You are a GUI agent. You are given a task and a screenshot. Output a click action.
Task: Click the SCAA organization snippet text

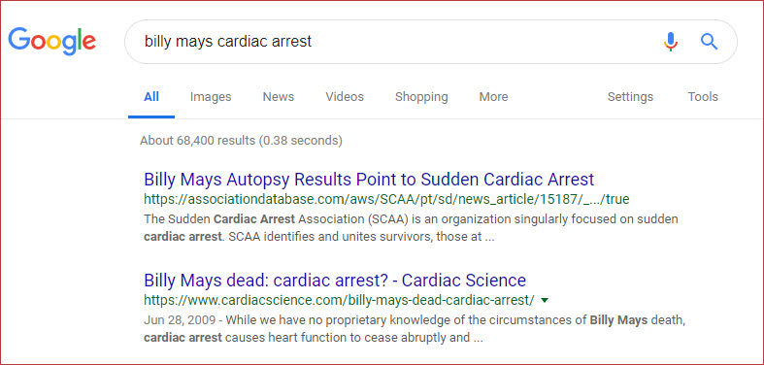[x=411, y=228]
